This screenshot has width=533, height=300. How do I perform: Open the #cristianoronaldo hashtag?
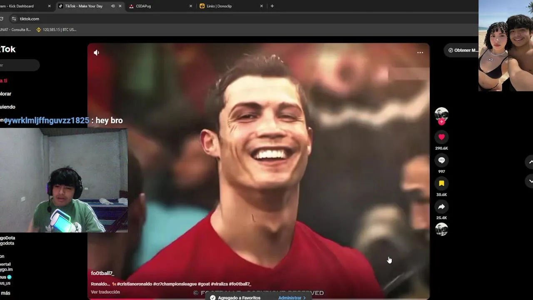134,284
